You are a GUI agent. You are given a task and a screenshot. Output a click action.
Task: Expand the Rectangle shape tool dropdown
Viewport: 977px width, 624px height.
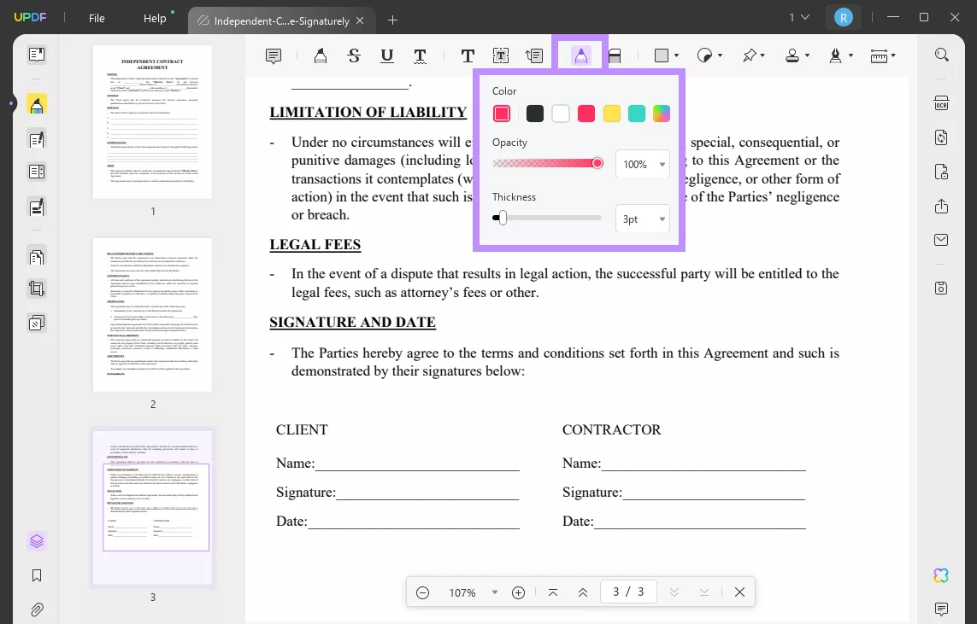677,56
